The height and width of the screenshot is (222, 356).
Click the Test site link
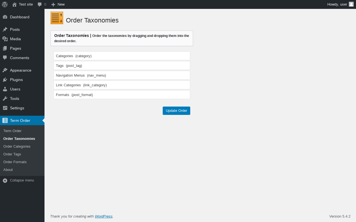tap(26, 4)
